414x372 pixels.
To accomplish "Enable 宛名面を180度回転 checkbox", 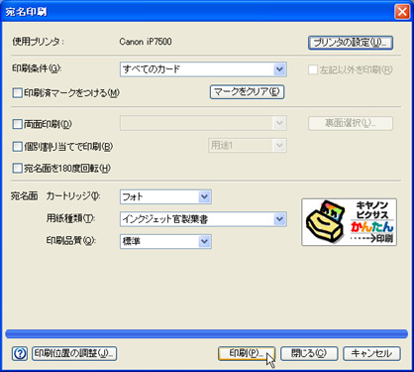I will pos(17,169).
